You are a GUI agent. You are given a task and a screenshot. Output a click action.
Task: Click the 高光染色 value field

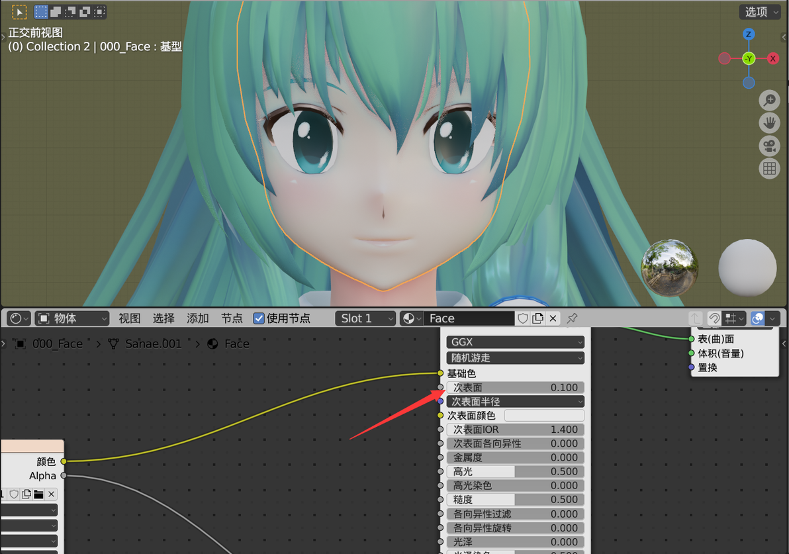[515, 486]
